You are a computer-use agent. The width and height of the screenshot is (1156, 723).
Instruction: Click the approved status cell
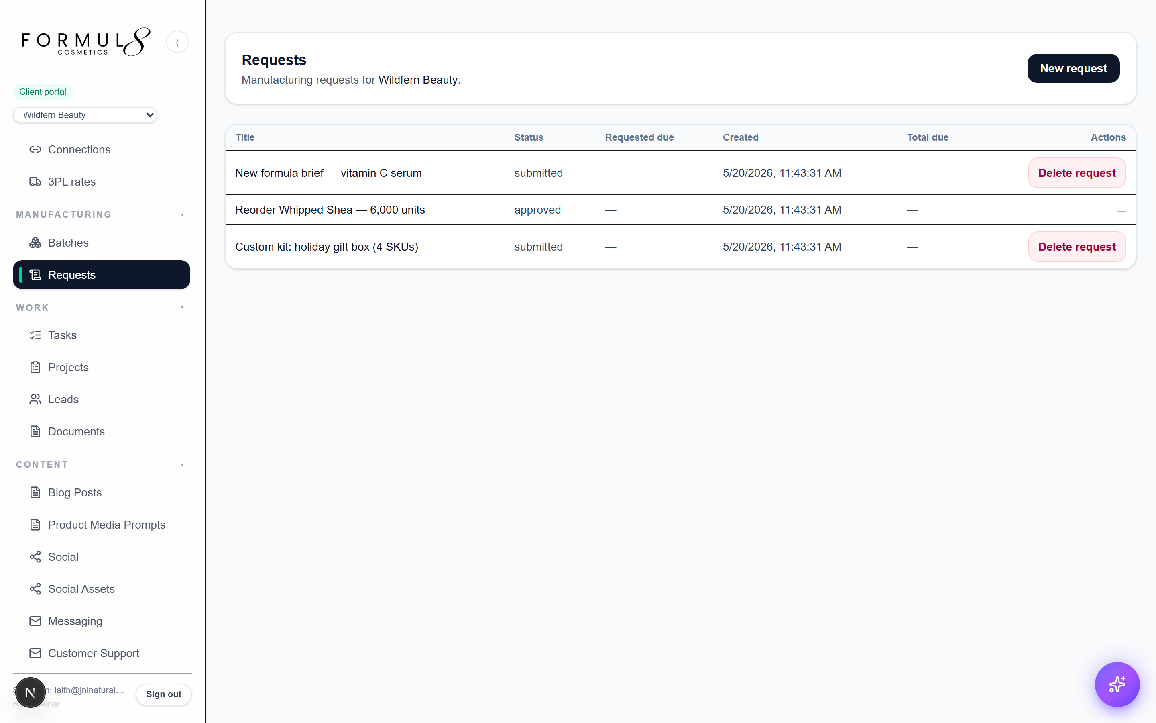click(x=537, y=210)
